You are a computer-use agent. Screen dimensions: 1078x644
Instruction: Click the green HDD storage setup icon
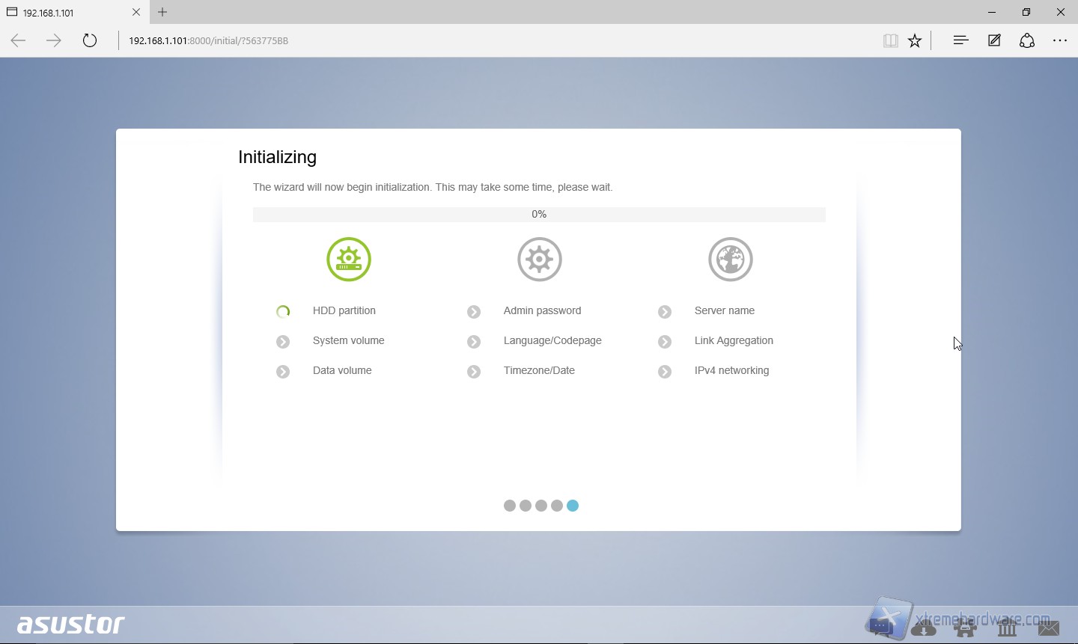coord(349,260)
